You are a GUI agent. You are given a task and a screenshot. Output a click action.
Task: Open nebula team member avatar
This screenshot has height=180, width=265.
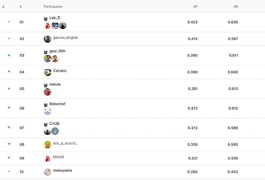pos(48,92)
